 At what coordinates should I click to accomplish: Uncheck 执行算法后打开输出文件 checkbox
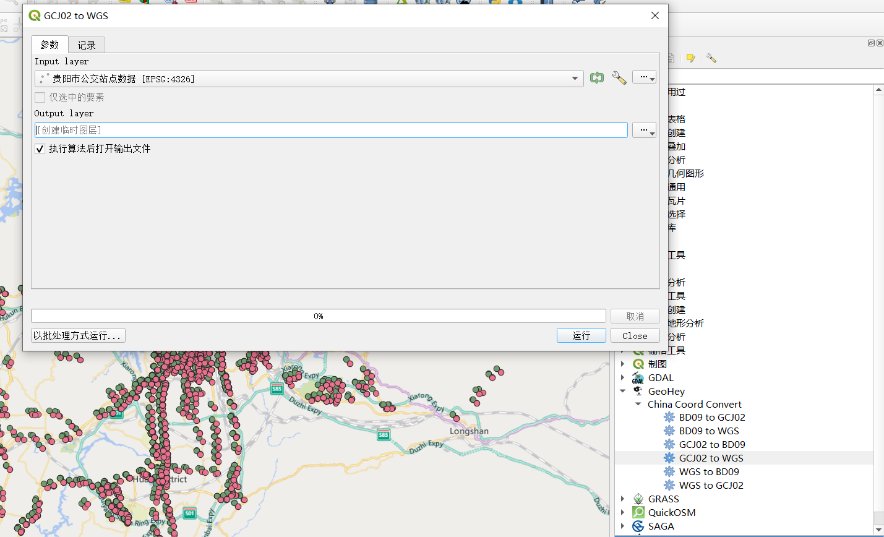40,148
